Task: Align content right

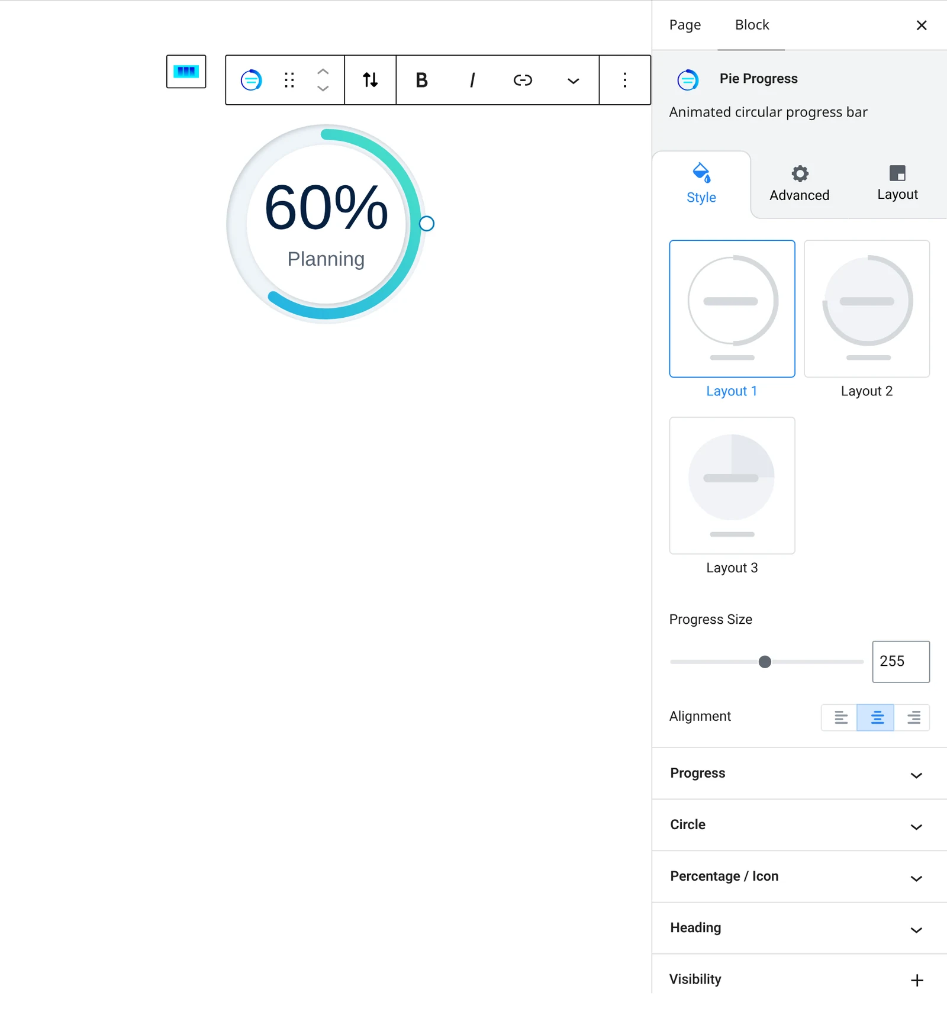Action: [913, 717]
